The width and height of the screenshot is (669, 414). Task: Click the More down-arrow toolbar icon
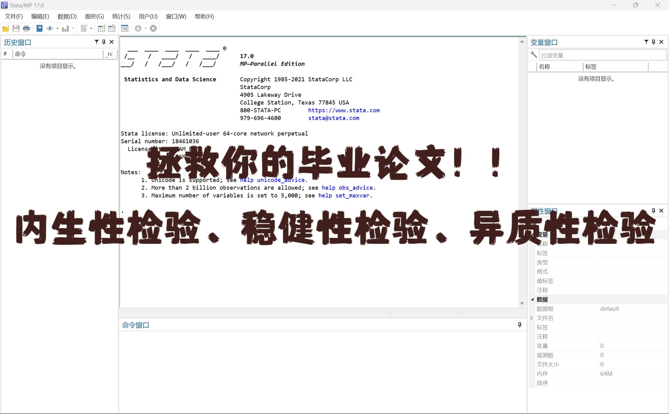(138, 28)
